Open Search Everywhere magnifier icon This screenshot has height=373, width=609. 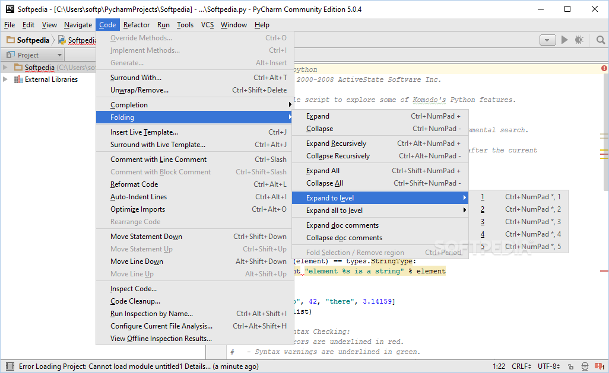(x=601, y=40)
